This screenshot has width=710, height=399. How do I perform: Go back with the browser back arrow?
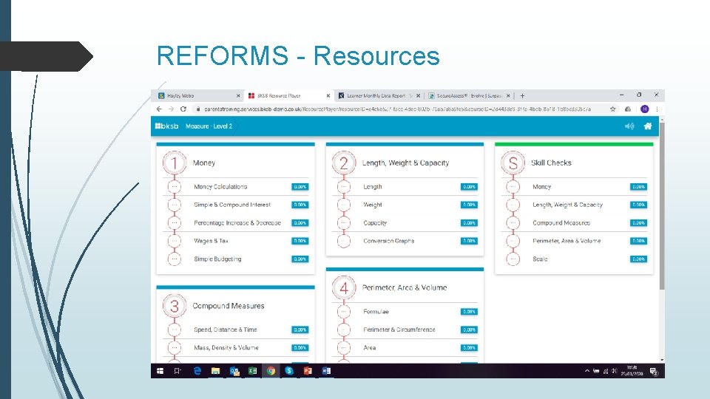click(x=159, y=109)
